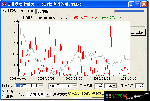This screenshot has height=101, width=150.
Task: Open the 统计报告 tab
Action: point(9,11)
